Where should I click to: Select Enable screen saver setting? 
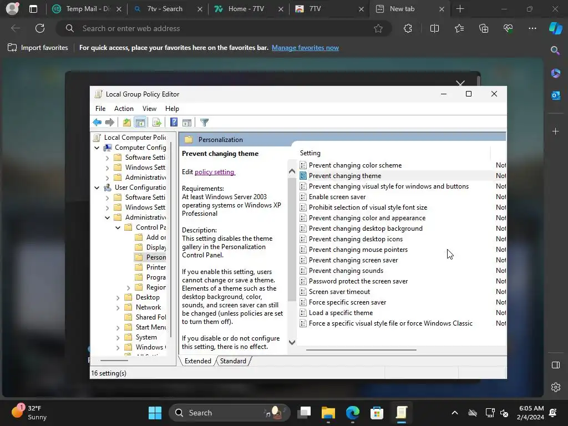(337, 197)
